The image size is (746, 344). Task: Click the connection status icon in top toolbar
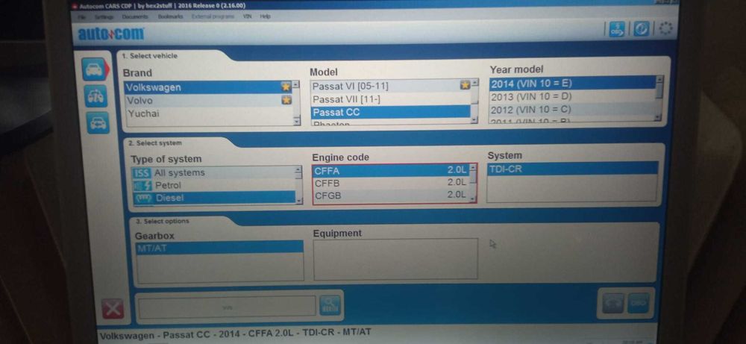[641, 29]
